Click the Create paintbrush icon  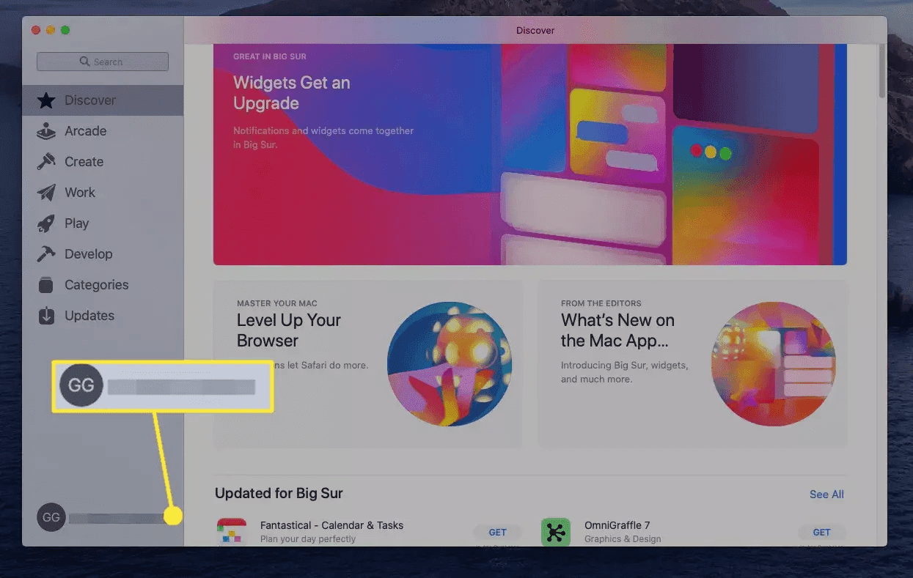(x=46, y=162)
